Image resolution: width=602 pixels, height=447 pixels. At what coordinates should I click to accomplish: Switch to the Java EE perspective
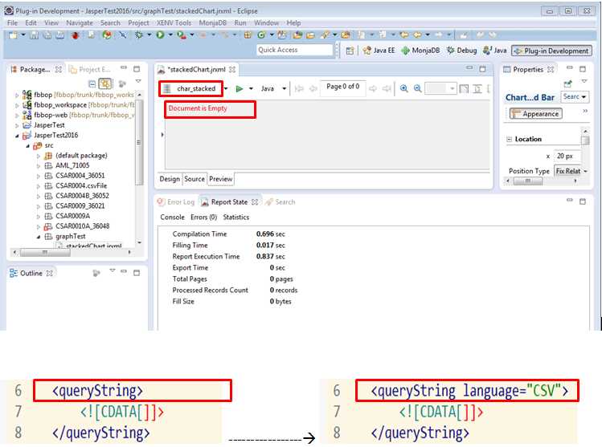pyautogui.click(x=379, y=51)
